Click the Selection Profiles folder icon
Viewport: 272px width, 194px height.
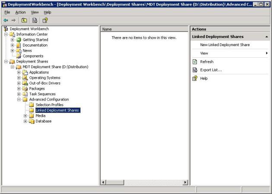point(32,105)
